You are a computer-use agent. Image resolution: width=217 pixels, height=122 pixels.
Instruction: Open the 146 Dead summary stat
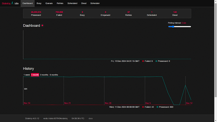[x=175, y=13]
